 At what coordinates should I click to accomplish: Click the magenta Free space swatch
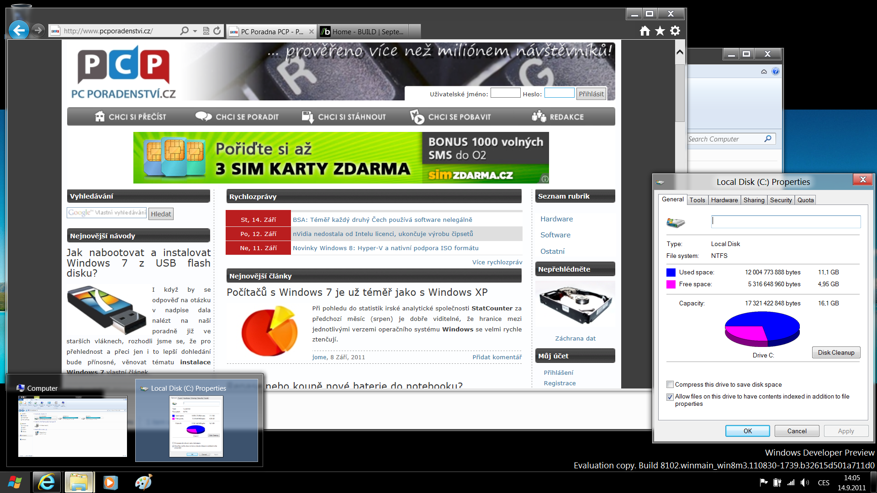point(671,284)
